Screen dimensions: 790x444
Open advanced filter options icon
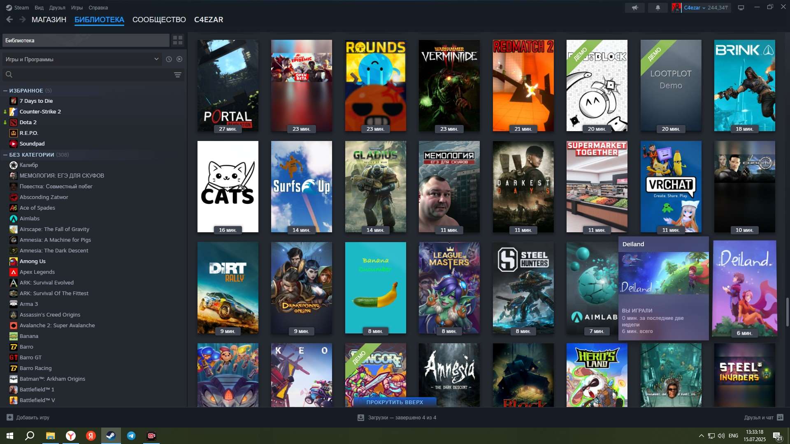coord(177,75)
